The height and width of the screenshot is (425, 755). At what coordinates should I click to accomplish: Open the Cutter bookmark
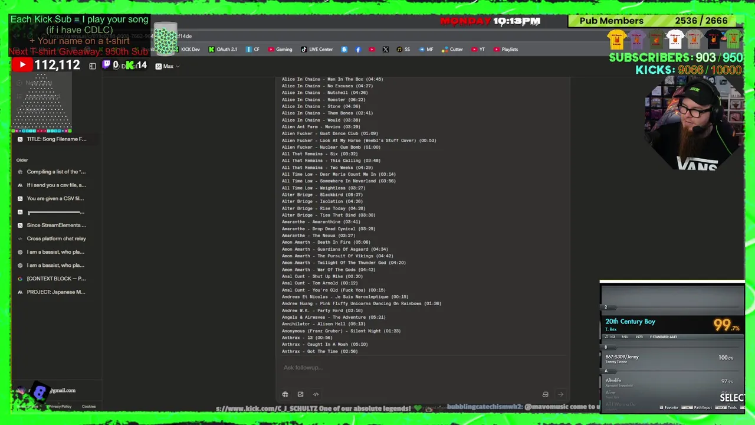pyautogui.click(x=452, y=50)
